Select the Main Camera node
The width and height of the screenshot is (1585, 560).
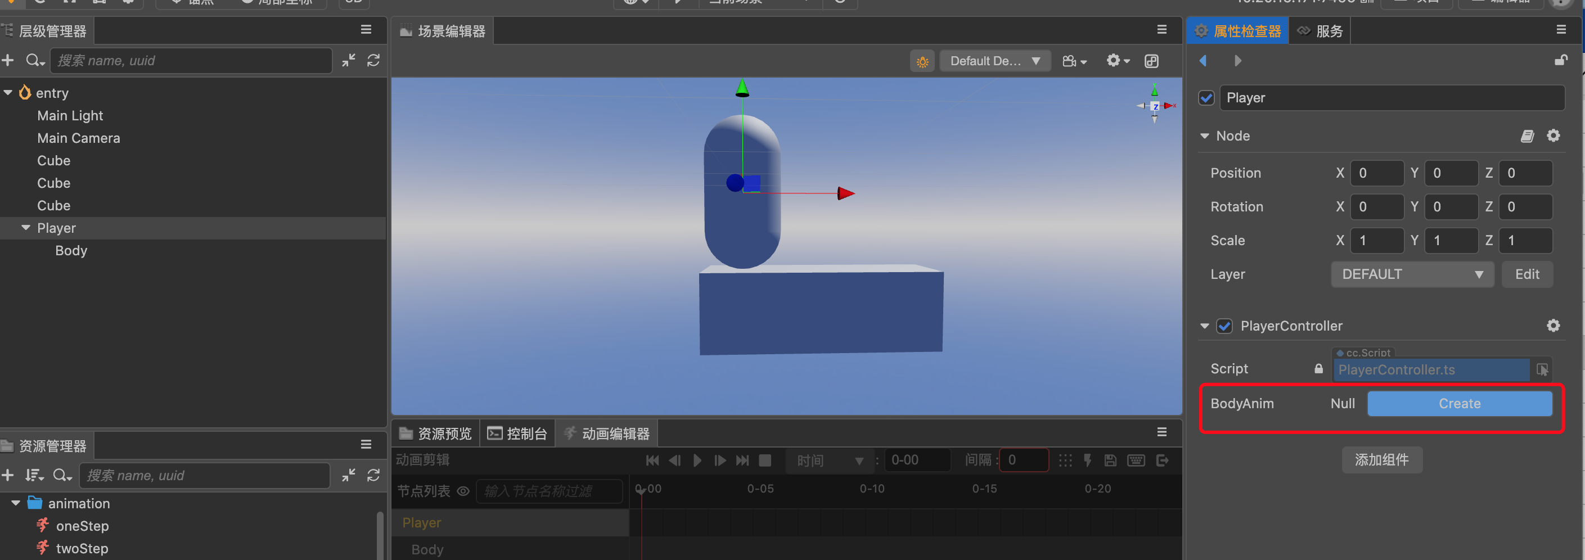[x=78, y=138]
